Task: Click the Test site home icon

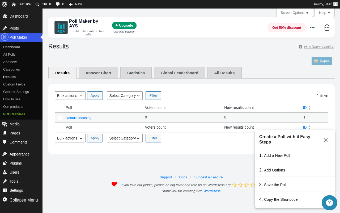Action: [x=14, y=4]
